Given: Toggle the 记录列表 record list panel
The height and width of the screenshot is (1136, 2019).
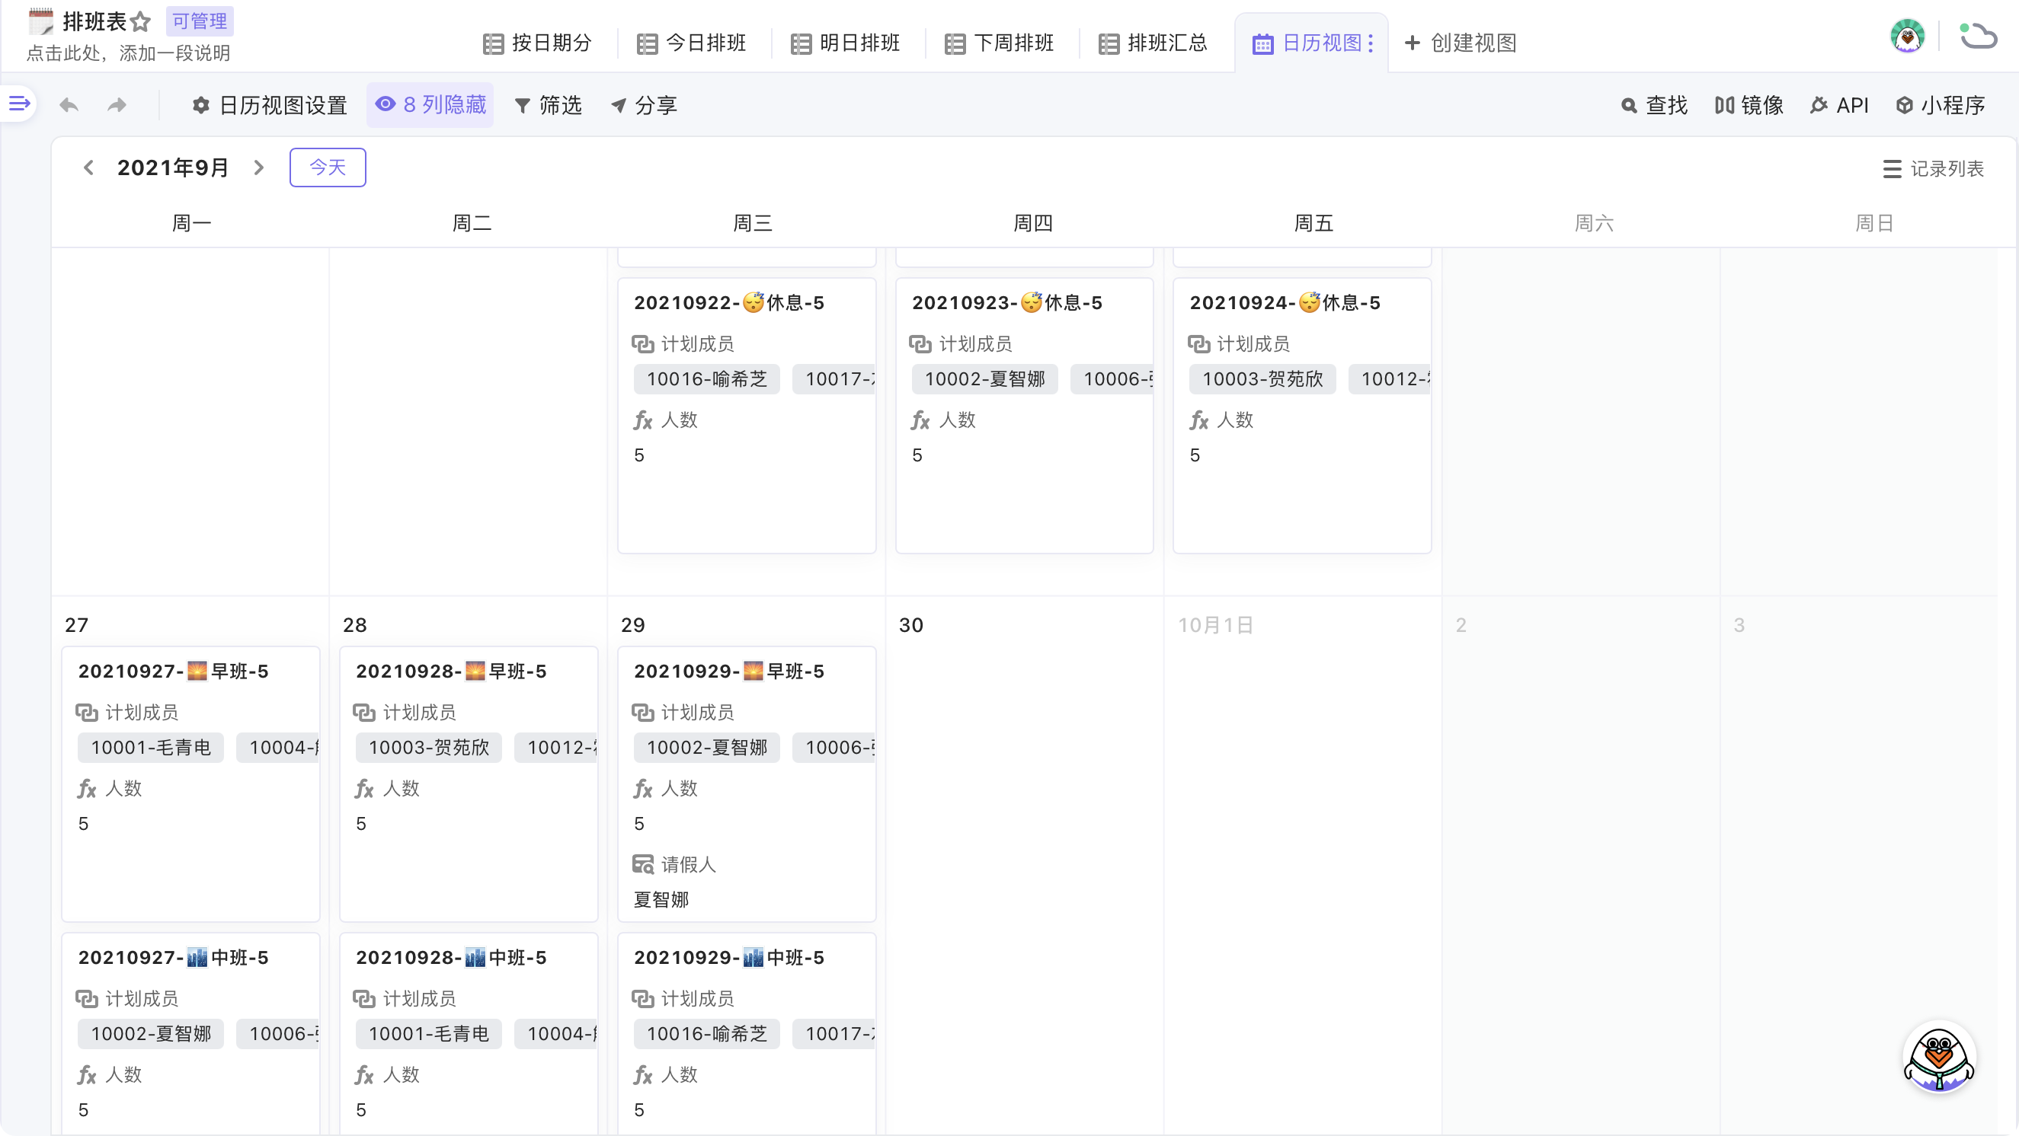Looking at the screenshot, I should click(x=1933, y=168).
